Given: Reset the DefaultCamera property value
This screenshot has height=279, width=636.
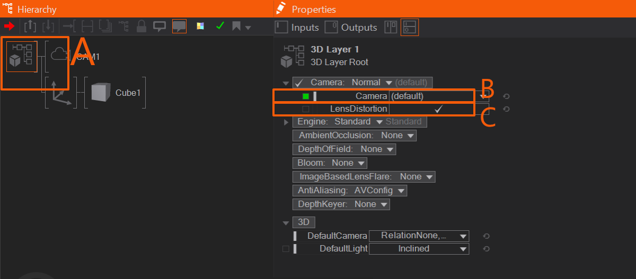Looking at the screenshot, I should point(486,236).
